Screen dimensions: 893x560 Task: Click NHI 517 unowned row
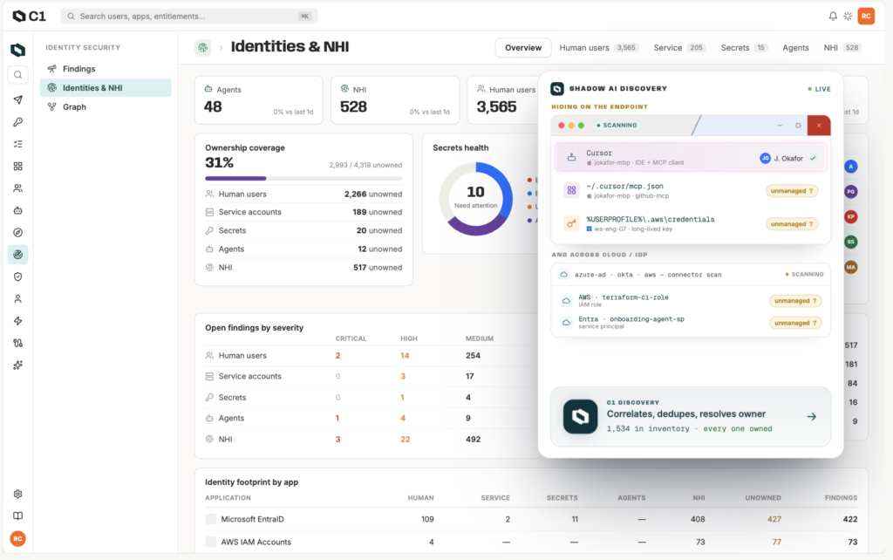(x=303, y=267)
